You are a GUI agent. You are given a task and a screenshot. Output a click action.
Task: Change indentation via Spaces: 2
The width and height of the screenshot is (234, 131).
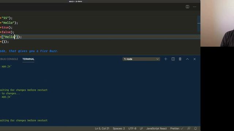[x=118, y=128]
